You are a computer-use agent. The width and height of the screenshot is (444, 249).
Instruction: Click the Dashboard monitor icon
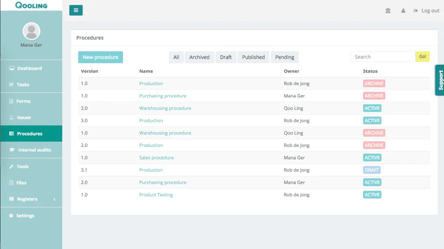[x=12, y=68]
